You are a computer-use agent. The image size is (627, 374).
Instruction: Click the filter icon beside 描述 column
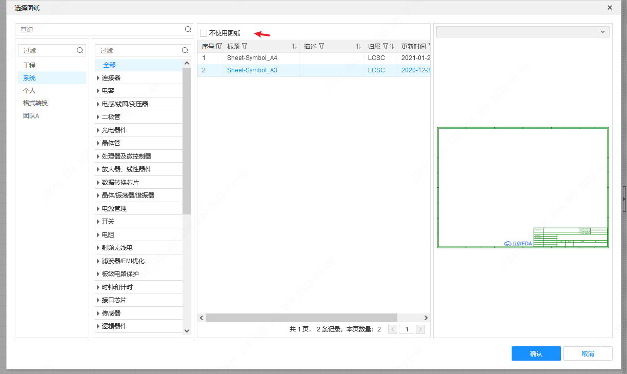pyautogui.click(x=321, y=47)
